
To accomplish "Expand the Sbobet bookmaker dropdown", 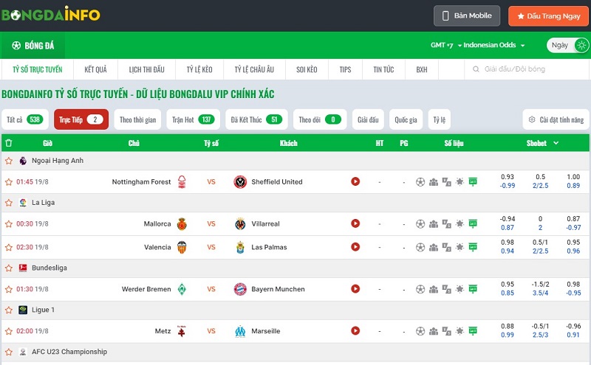I will coord(542,143).
